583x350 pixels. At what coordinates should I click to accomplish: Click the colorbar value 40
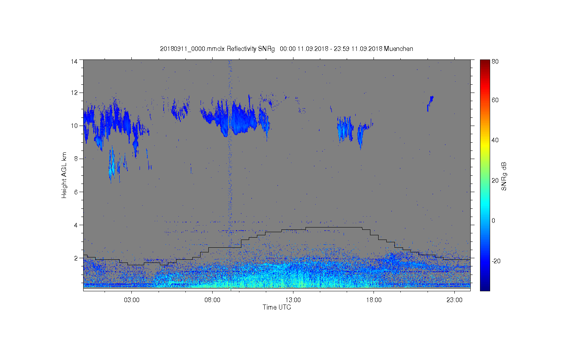click(x=495, y=140)
